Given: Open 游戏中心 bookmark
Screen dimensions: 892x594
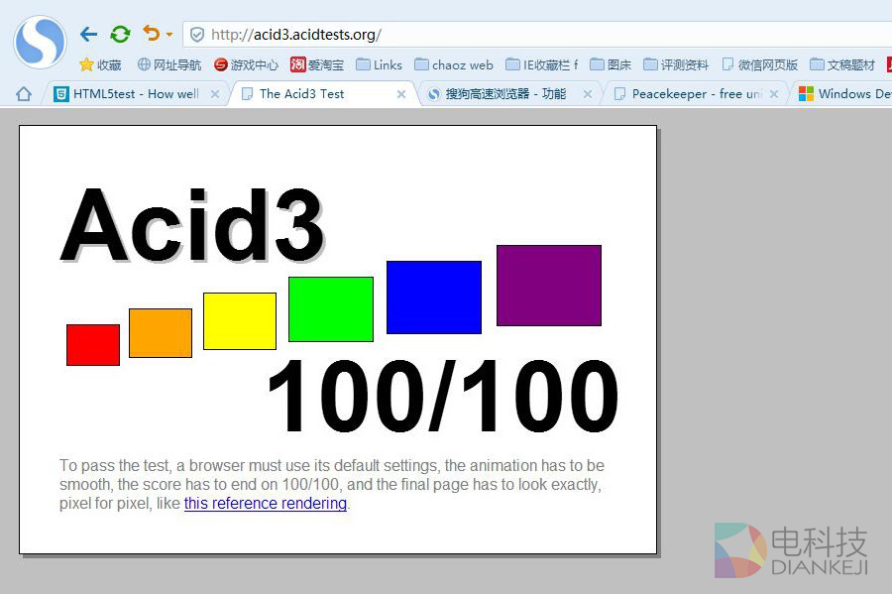Looking at the screenshot, I should [x=246, y=64].
